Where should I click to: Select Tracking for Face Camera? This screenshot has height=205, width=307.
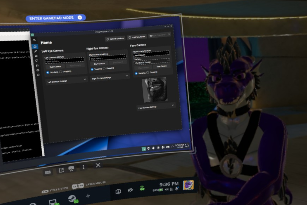click(136, 73)
